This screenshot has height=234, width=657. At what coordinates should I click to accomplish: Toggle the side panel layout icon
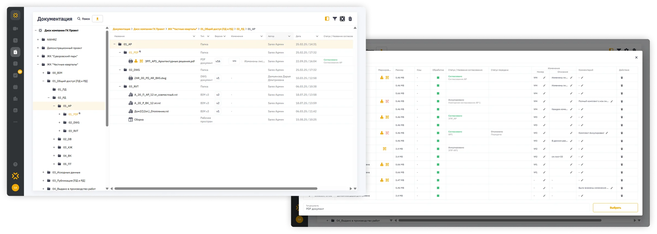pos(327,19)
